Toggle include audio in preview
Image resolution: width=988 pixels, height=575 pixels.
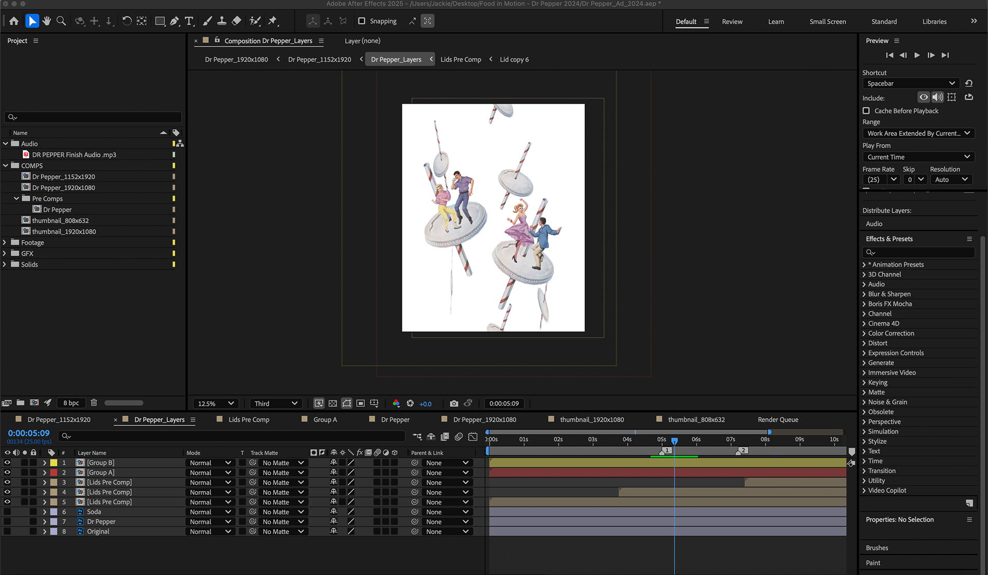tap(938, 97)
